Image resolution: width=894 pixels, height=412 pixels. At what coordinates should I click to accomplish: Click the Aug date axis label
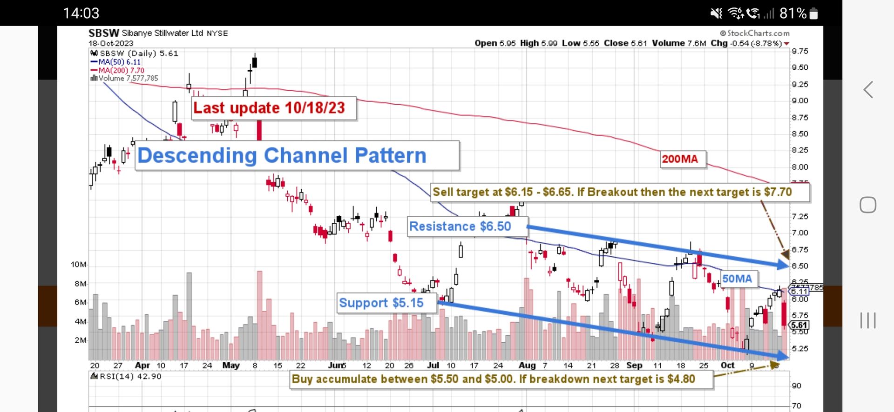click(527, 365)
